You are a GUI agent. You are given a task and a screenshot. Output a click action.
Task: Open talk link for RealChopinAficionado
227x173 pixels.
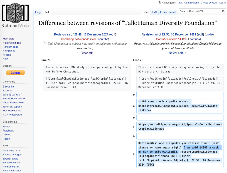93,39
